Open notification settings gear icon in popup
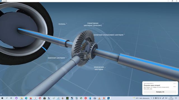The width and height of the screenshot is (179, 100). pyautogui.click(x=174, y=83)
